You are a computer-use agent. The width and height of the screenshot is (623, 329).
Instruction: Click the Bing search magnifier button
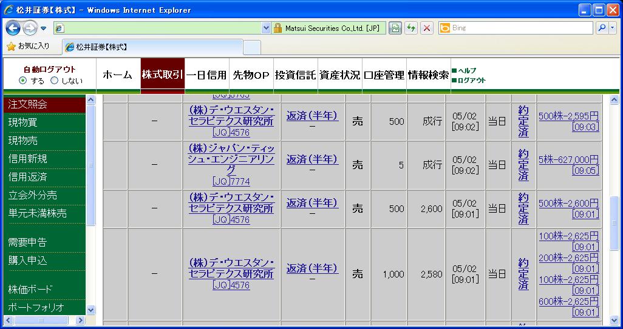(601, 28)
